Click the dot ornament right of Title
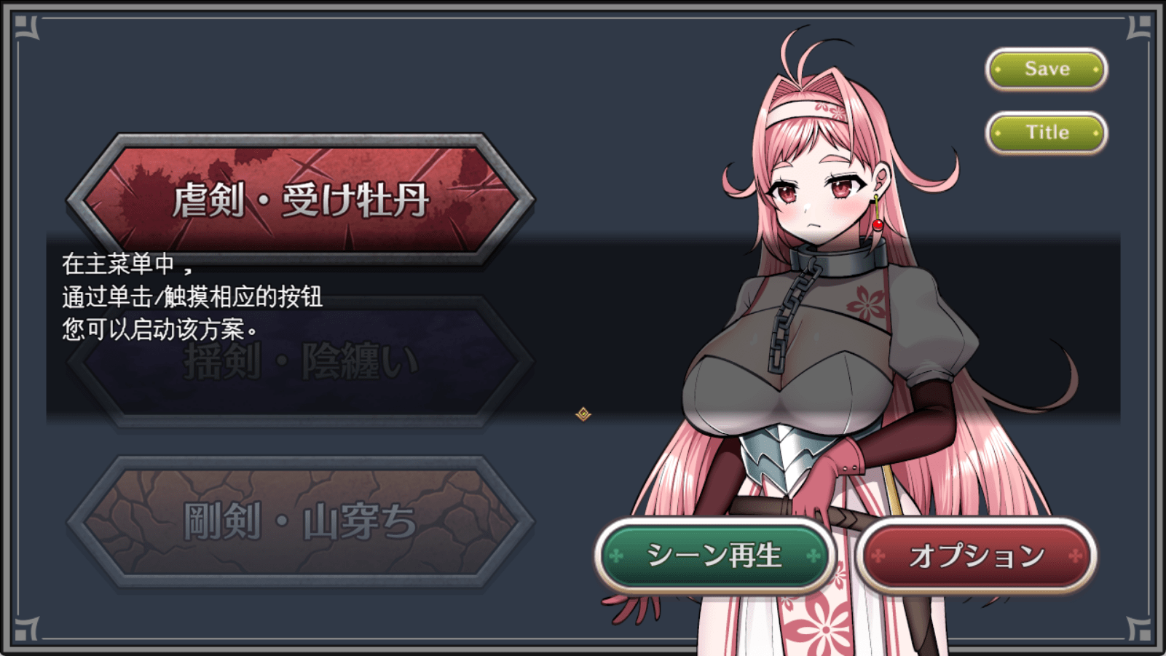Image resolution: width=1166 pixels, height=656 pixels. (x=1095, y=133)
